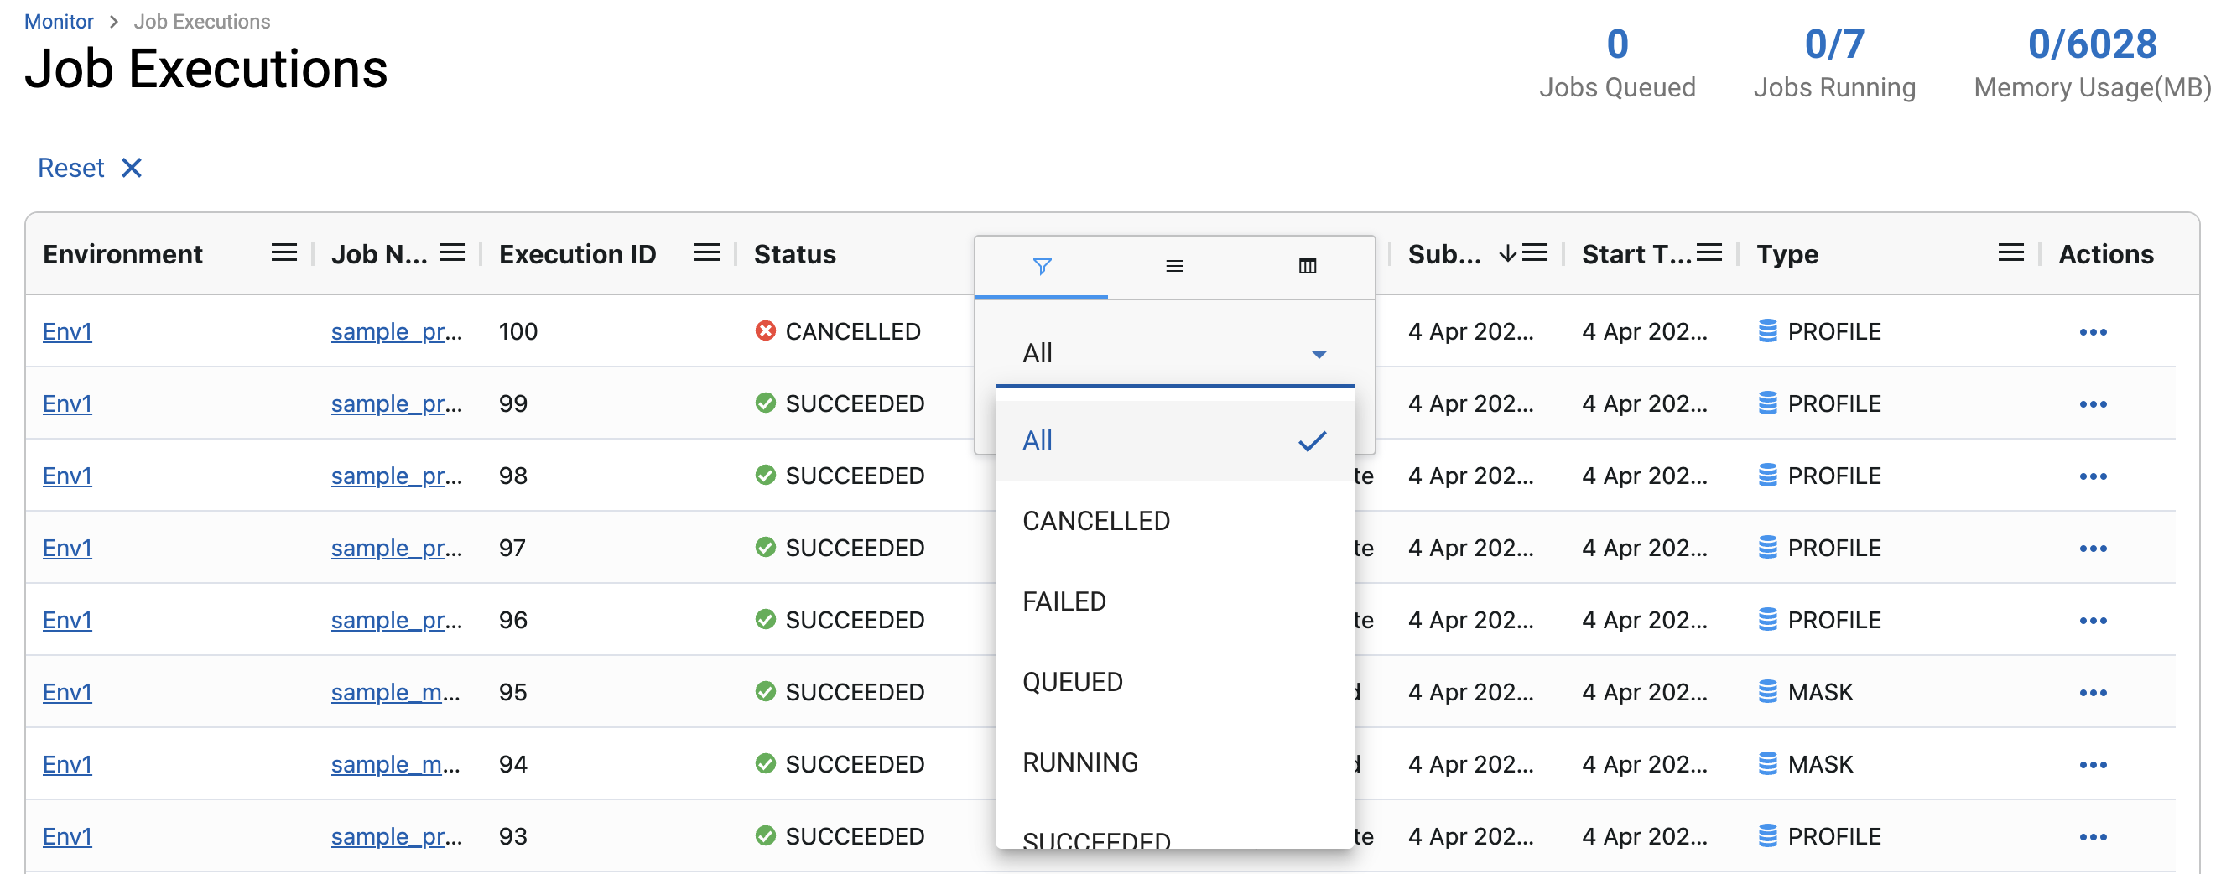Click the PROFILE database icon in row 93
This screenshot has height=874, width=2221.
click(1767, 836)
